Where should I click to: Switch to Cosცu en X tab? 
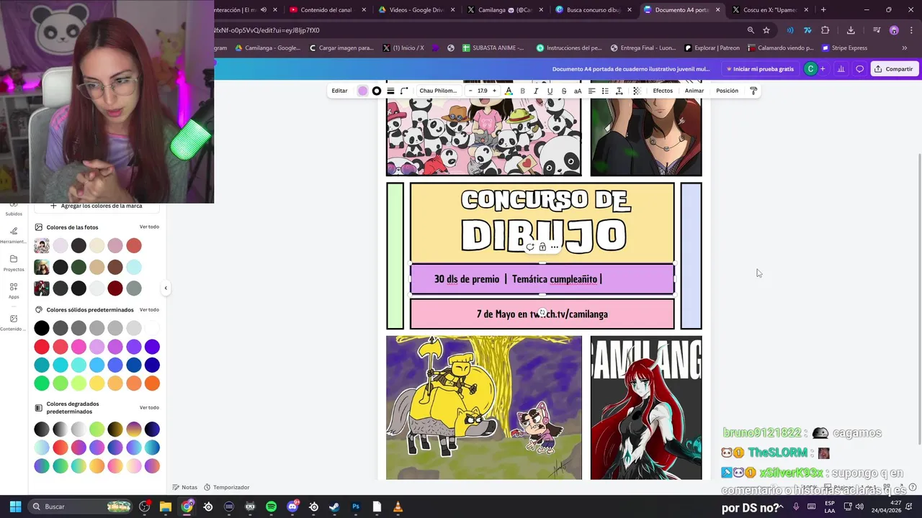(x=770, y=10)
